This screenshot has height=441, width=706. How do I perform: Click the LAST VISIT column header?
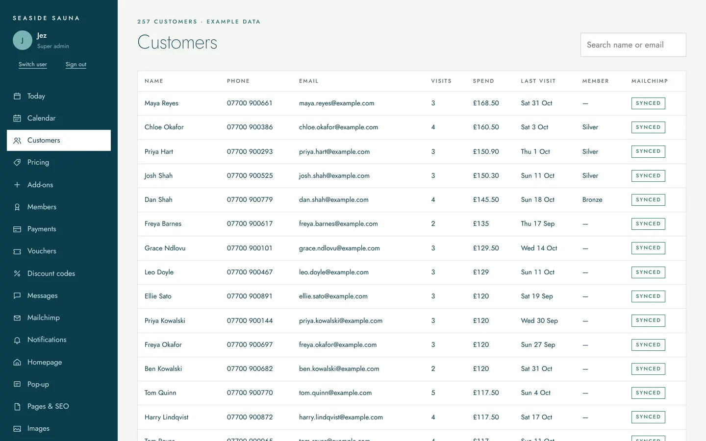click(538, 81)
